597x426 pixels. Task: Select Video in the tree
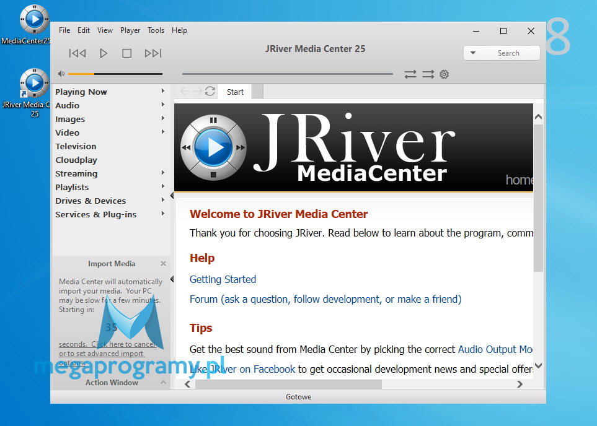68,133
